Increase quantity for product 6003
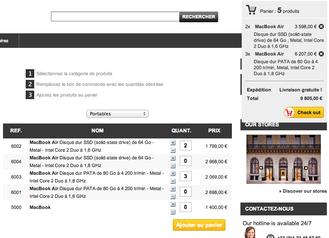The width and height of the screenshot is (329, 238). [x=173, y=173]
